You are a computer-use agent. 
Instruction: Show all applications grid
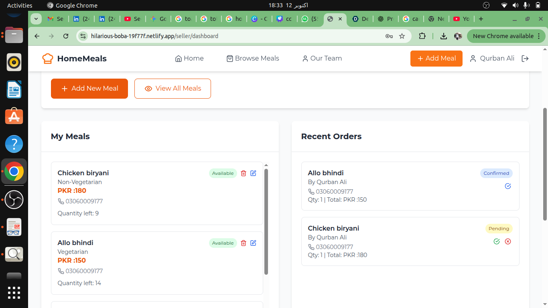tap(14, 292)
